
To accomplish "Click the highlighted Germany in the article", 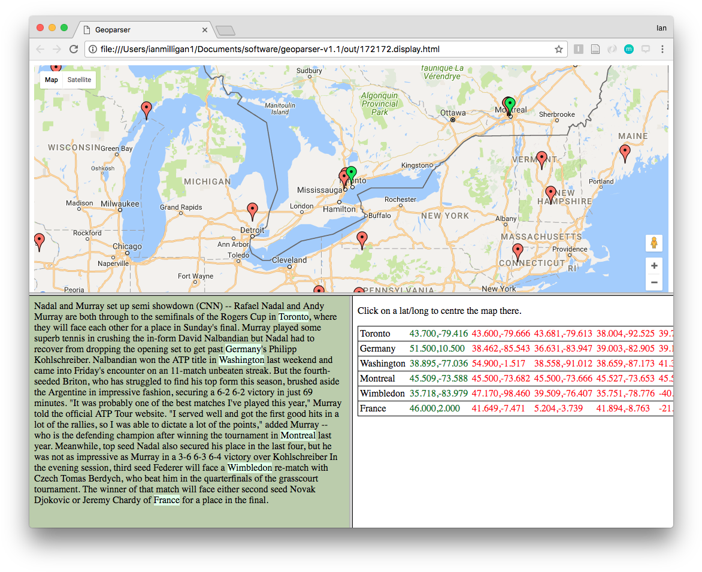I will click(x=243, y=349).
